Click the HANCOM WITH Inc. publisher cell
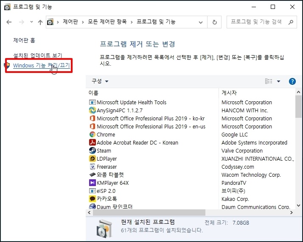The height and width of the screenshot is (242, 303). click(245, 110)
